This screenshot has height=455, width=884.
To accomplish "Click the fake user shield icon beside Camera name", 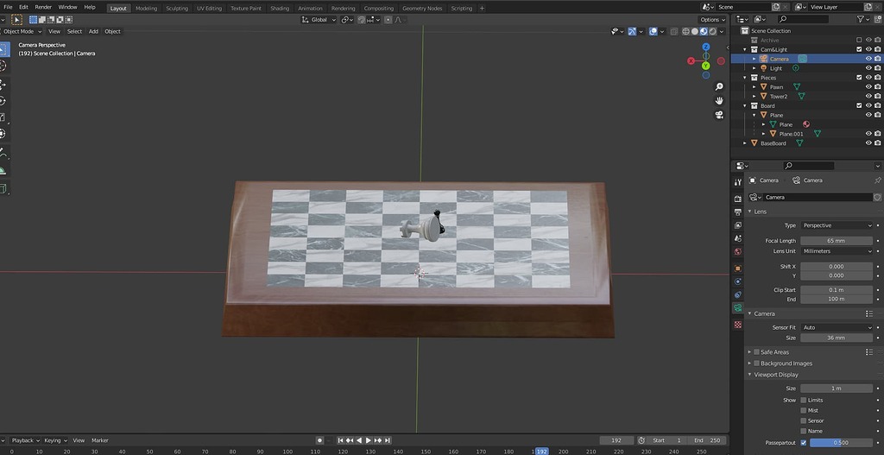I will pos(877,198).
